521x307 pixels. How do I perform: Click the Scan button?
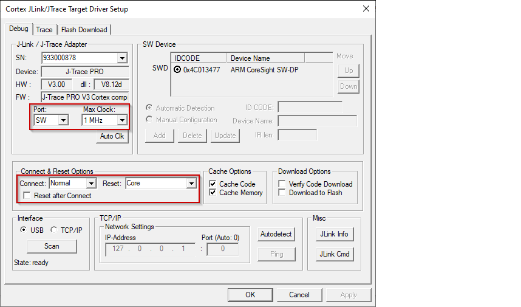tap(52, 246)
